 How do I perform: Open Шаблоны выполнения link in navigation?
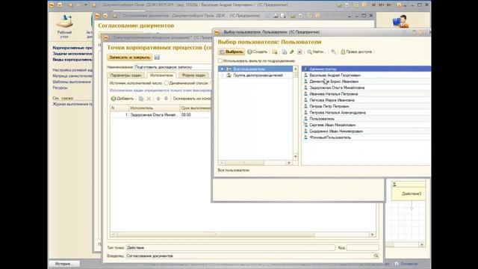(x=72, y=81)
